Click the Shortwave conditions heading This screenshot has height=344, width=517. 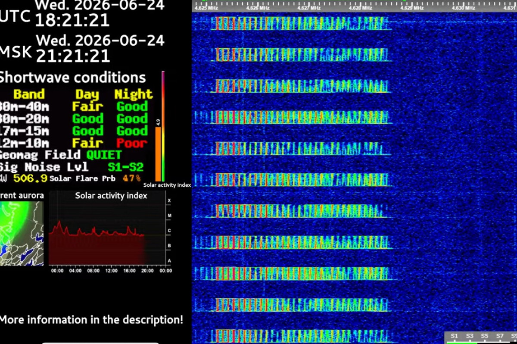pos(72,78)
